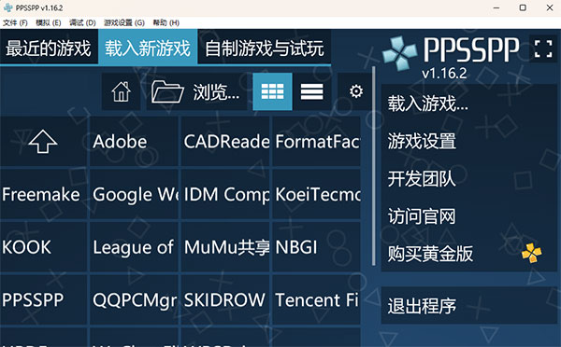Image resolution: width=561 pixels, height=347 pixels.
Task: Open the 游戏设置 (G) menu
Action: 124,22
